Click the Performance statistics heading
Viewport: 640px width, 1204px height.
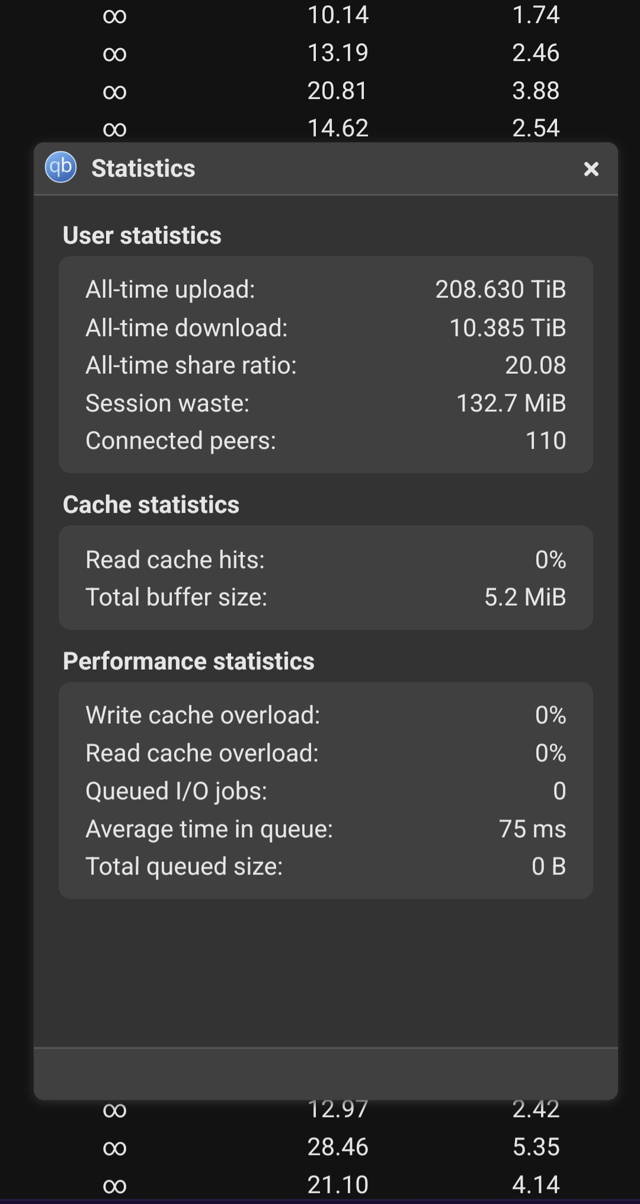point(188,661)
